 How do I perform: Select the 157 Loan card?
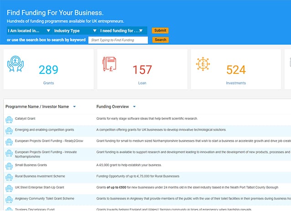tap(142, 70)
